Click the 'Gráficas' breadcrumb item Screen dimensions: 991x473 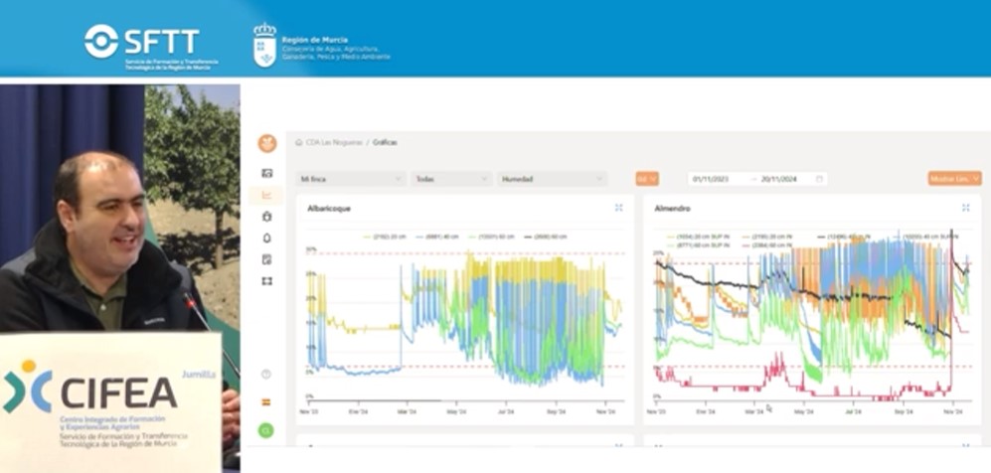(x=385, y=143)
